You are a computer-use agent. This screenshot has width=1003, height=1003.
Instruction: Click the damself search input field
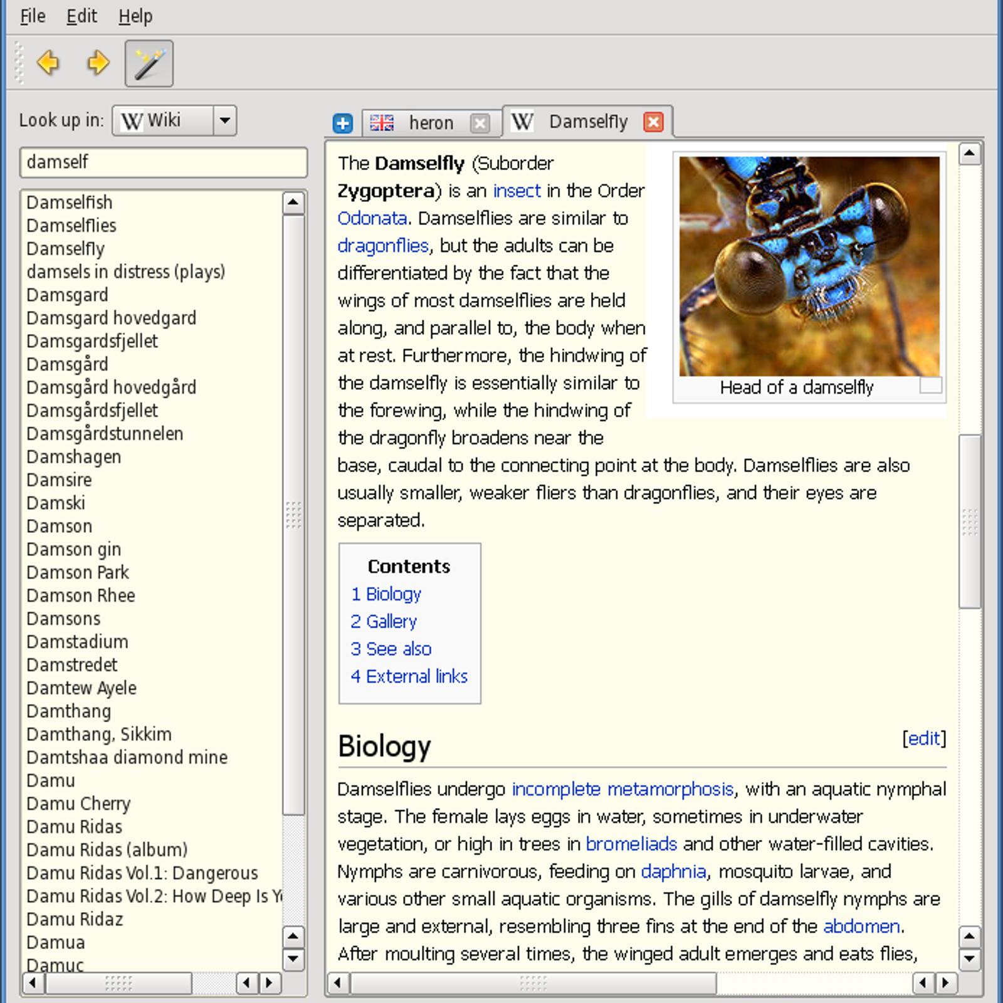pos(164,162)
